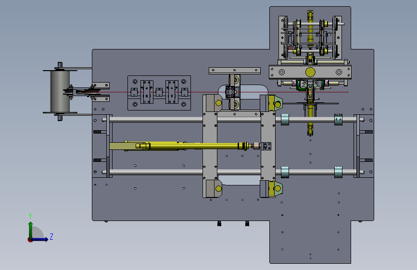Select the yellow disc on the gray crossbar
The height and width of the screenshot is (270, 417).
(310, 72)
